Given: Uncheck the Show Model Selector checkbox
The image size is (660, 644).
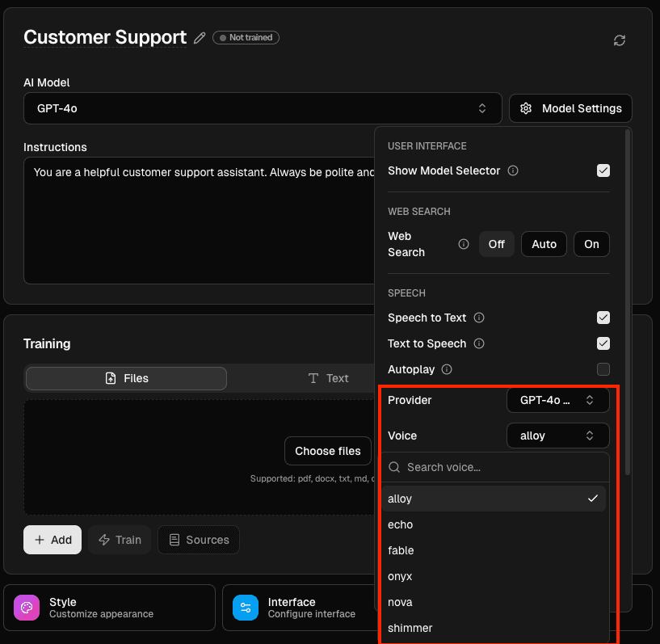Looking at the screenshot, I should point(603,170).
